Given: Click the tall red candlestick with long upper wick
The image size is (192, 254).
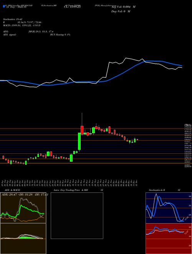Looking at the screenshot, I should [82, 130].
